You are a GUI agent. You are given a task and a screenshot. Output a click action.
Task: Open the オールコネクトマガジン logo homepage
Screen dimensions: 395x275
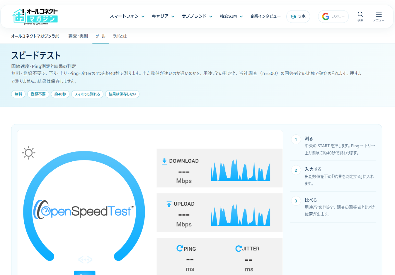point(35,16)
